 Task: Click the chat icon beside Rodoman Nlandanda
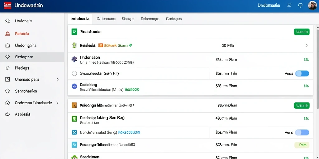[7, 103]
